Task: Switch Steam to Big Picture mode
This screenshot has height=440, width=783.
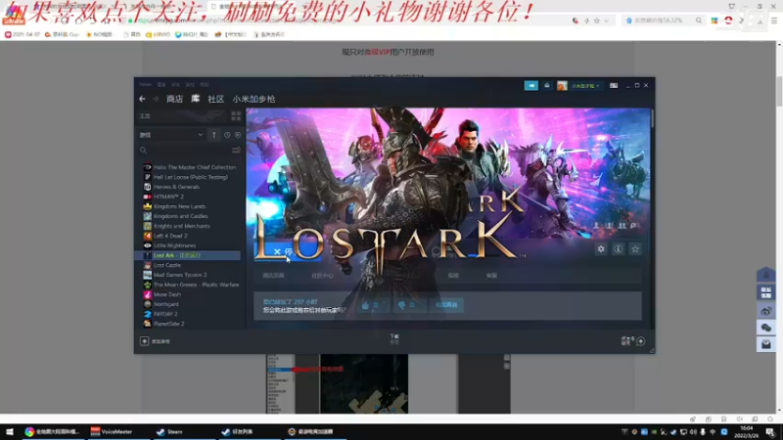Action: [614, 86]
